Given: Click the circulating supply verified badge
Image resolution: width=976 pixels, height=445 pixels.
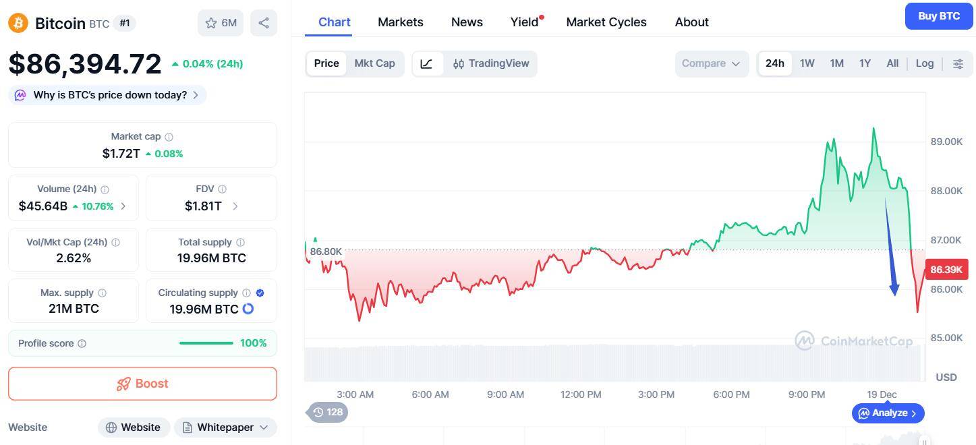Looking at the screenshot, I should [260, 293].
